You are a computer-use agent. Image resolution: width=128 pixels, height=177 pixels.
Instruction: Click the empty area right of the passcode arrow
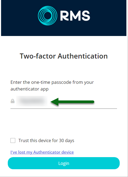click(x=106, y=102)
